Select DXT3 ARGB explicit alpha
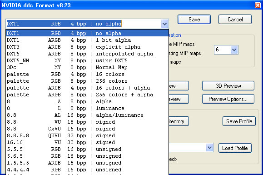This screenshot has width=263, height=175. coord(87,47)
